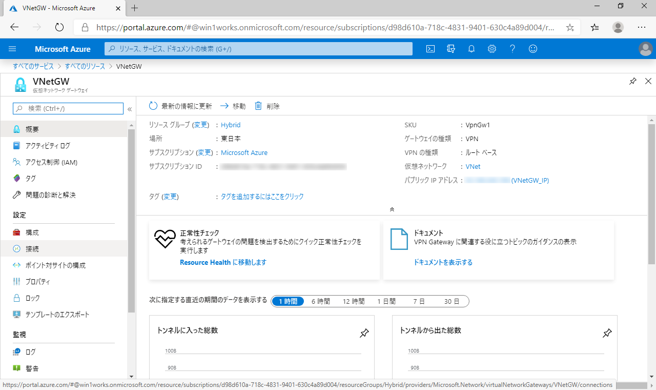
Task: Open the Azure portal hamburger menu
Action: 13,49
